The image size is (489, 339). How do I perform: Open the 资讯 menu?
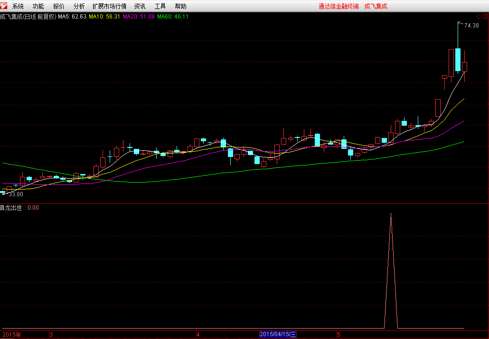click(x=140, y=6)
